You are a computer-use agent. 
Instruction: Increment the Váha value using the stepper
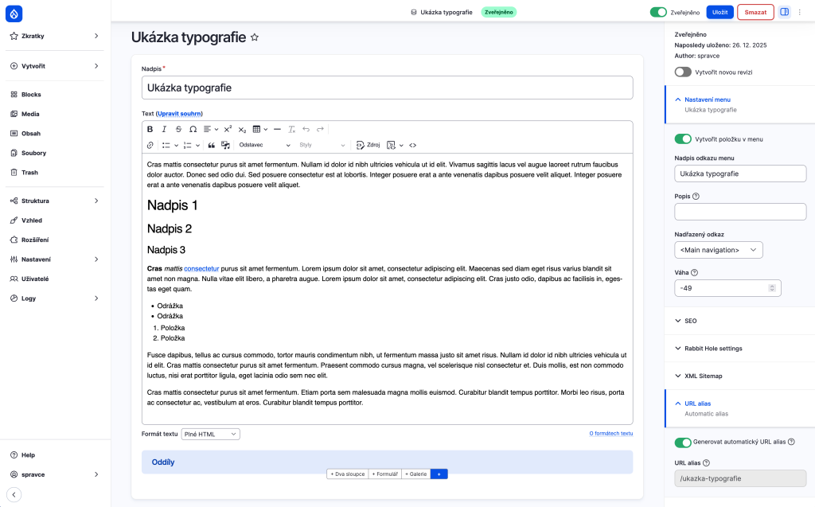point(772,285)
